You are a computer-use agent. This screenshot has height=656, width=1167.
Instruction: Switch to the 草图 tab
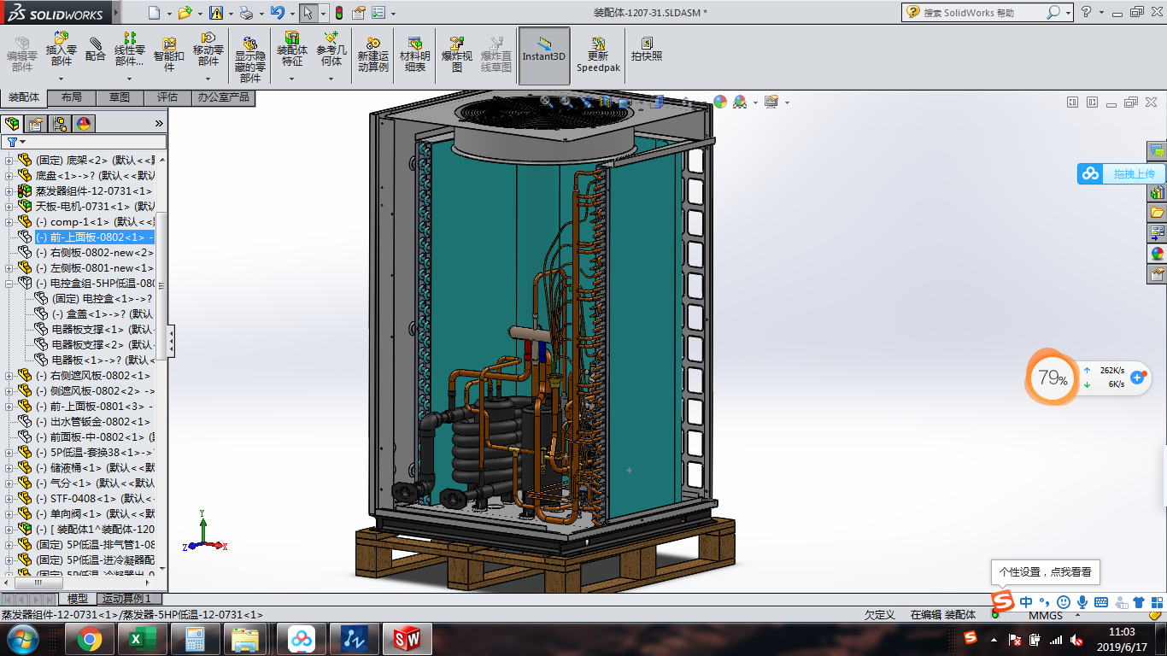coord(120,97)
